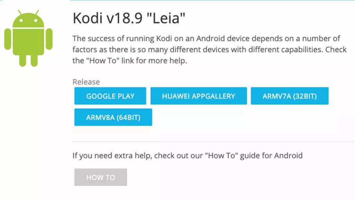The height and width of the screenshot is (200, 355).
Task: Click the Android robot's left arm
Action: coord(8,39)
